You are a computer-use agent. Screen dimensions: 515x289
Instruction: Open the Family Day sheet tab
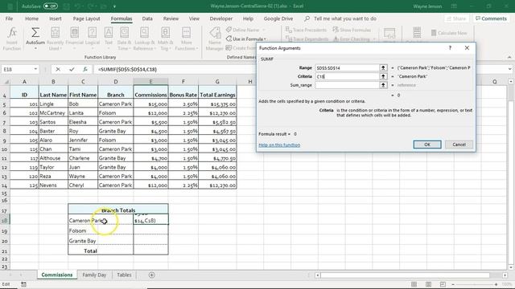(94, 275)
